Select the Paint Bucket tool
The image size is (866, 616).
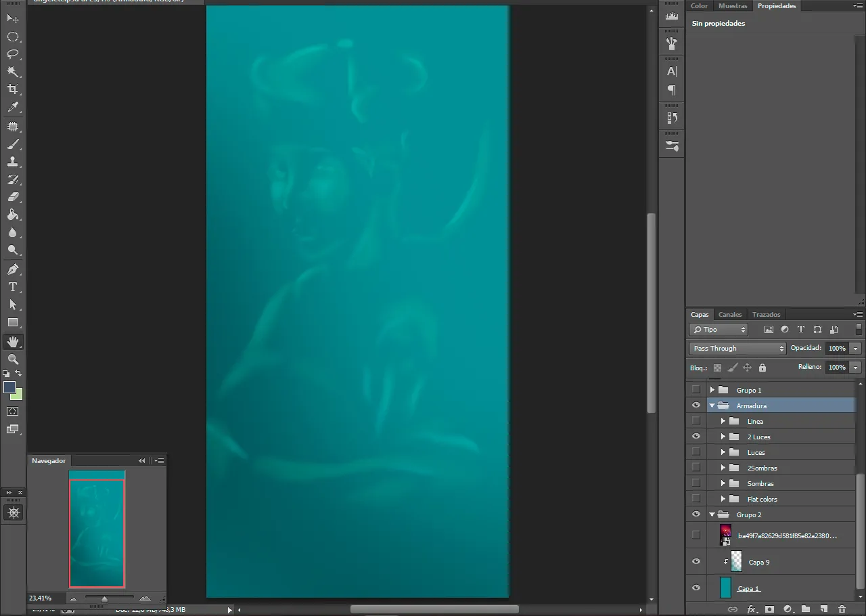pyautogui.click(x=13, y=215)
